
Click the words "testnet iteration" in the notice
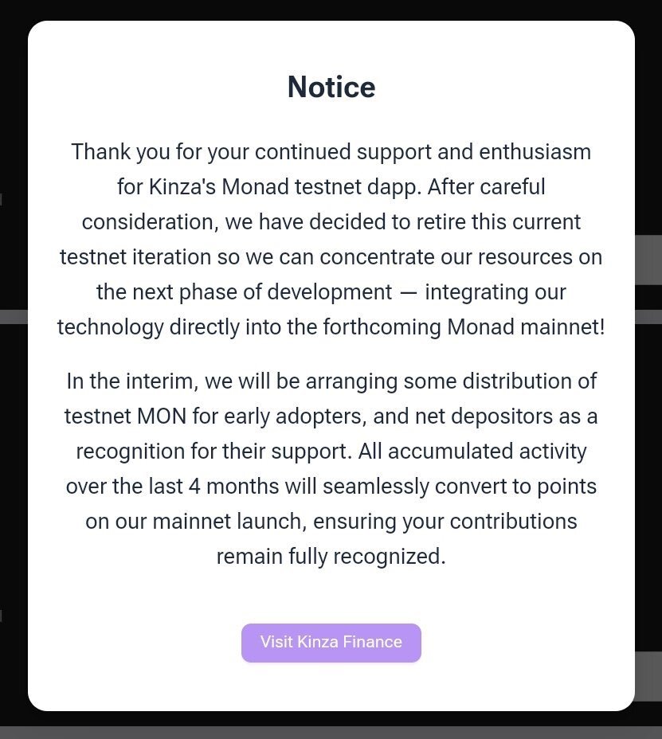click(x=135, y=257)
